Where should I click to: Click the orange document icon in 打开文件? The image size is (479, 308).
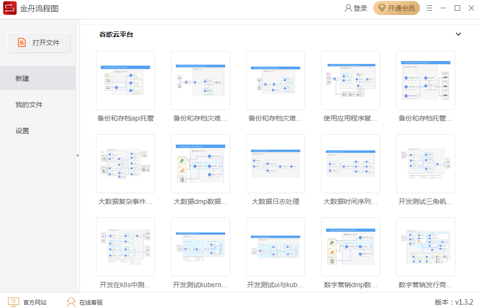coord(22,43)
